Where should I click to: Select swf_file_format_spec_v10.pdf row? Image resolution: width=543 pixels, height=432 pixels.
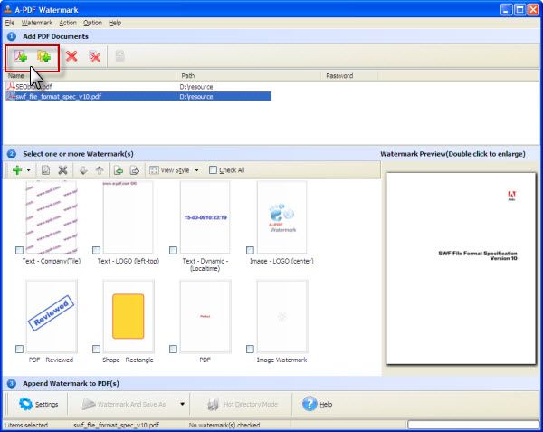point(138,96)
